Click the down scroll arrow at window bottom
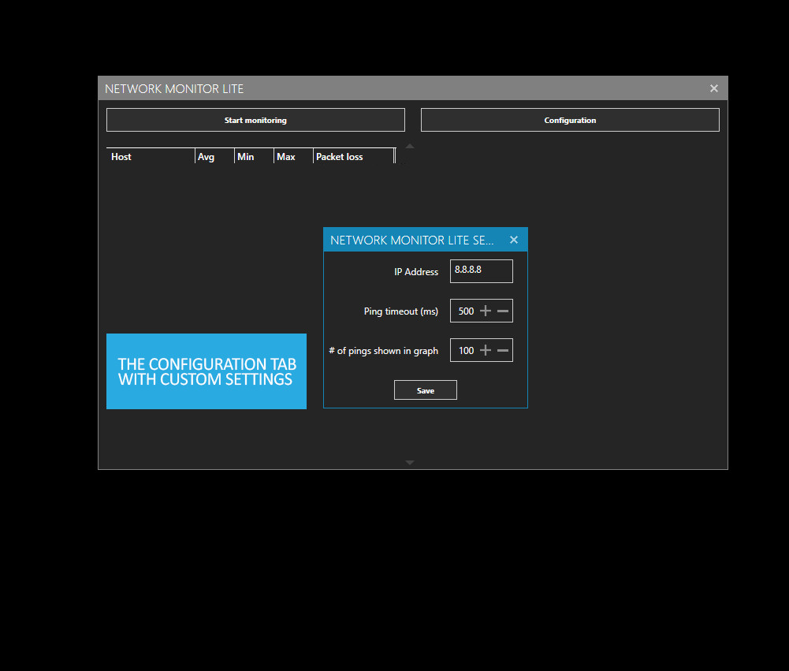Image resolution: width=789 pixels, height=671 pixels. (x=409, y=462)
